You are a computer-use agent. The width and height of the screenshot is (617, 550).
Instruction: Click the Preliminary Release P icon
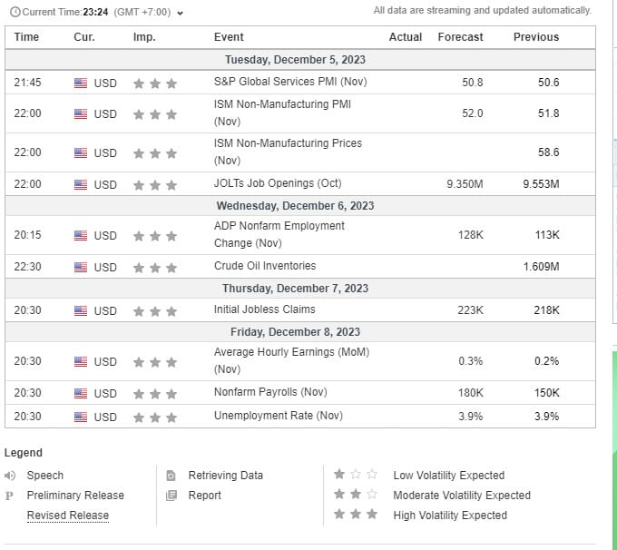(9, 496)
